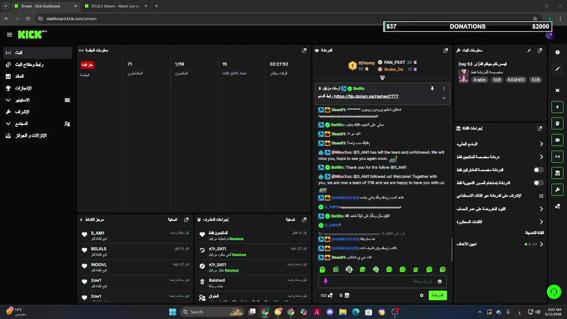This screenshot has height=319, width=567.
Task: Open the emoji picker in the chat box
Action: click(x=439, y=281)
